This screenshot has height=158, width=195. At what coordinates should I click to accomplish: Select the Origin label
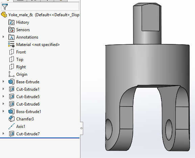tap(22, 74)
